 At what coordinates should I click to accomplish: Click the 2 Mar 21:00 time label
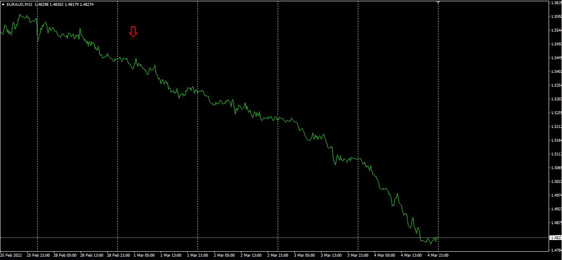[x=278, y=255]
